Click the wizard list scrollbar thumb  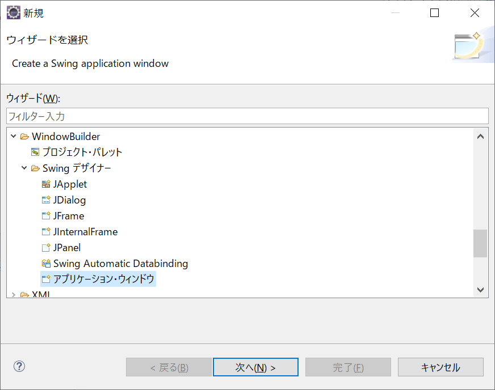[480, 243]
